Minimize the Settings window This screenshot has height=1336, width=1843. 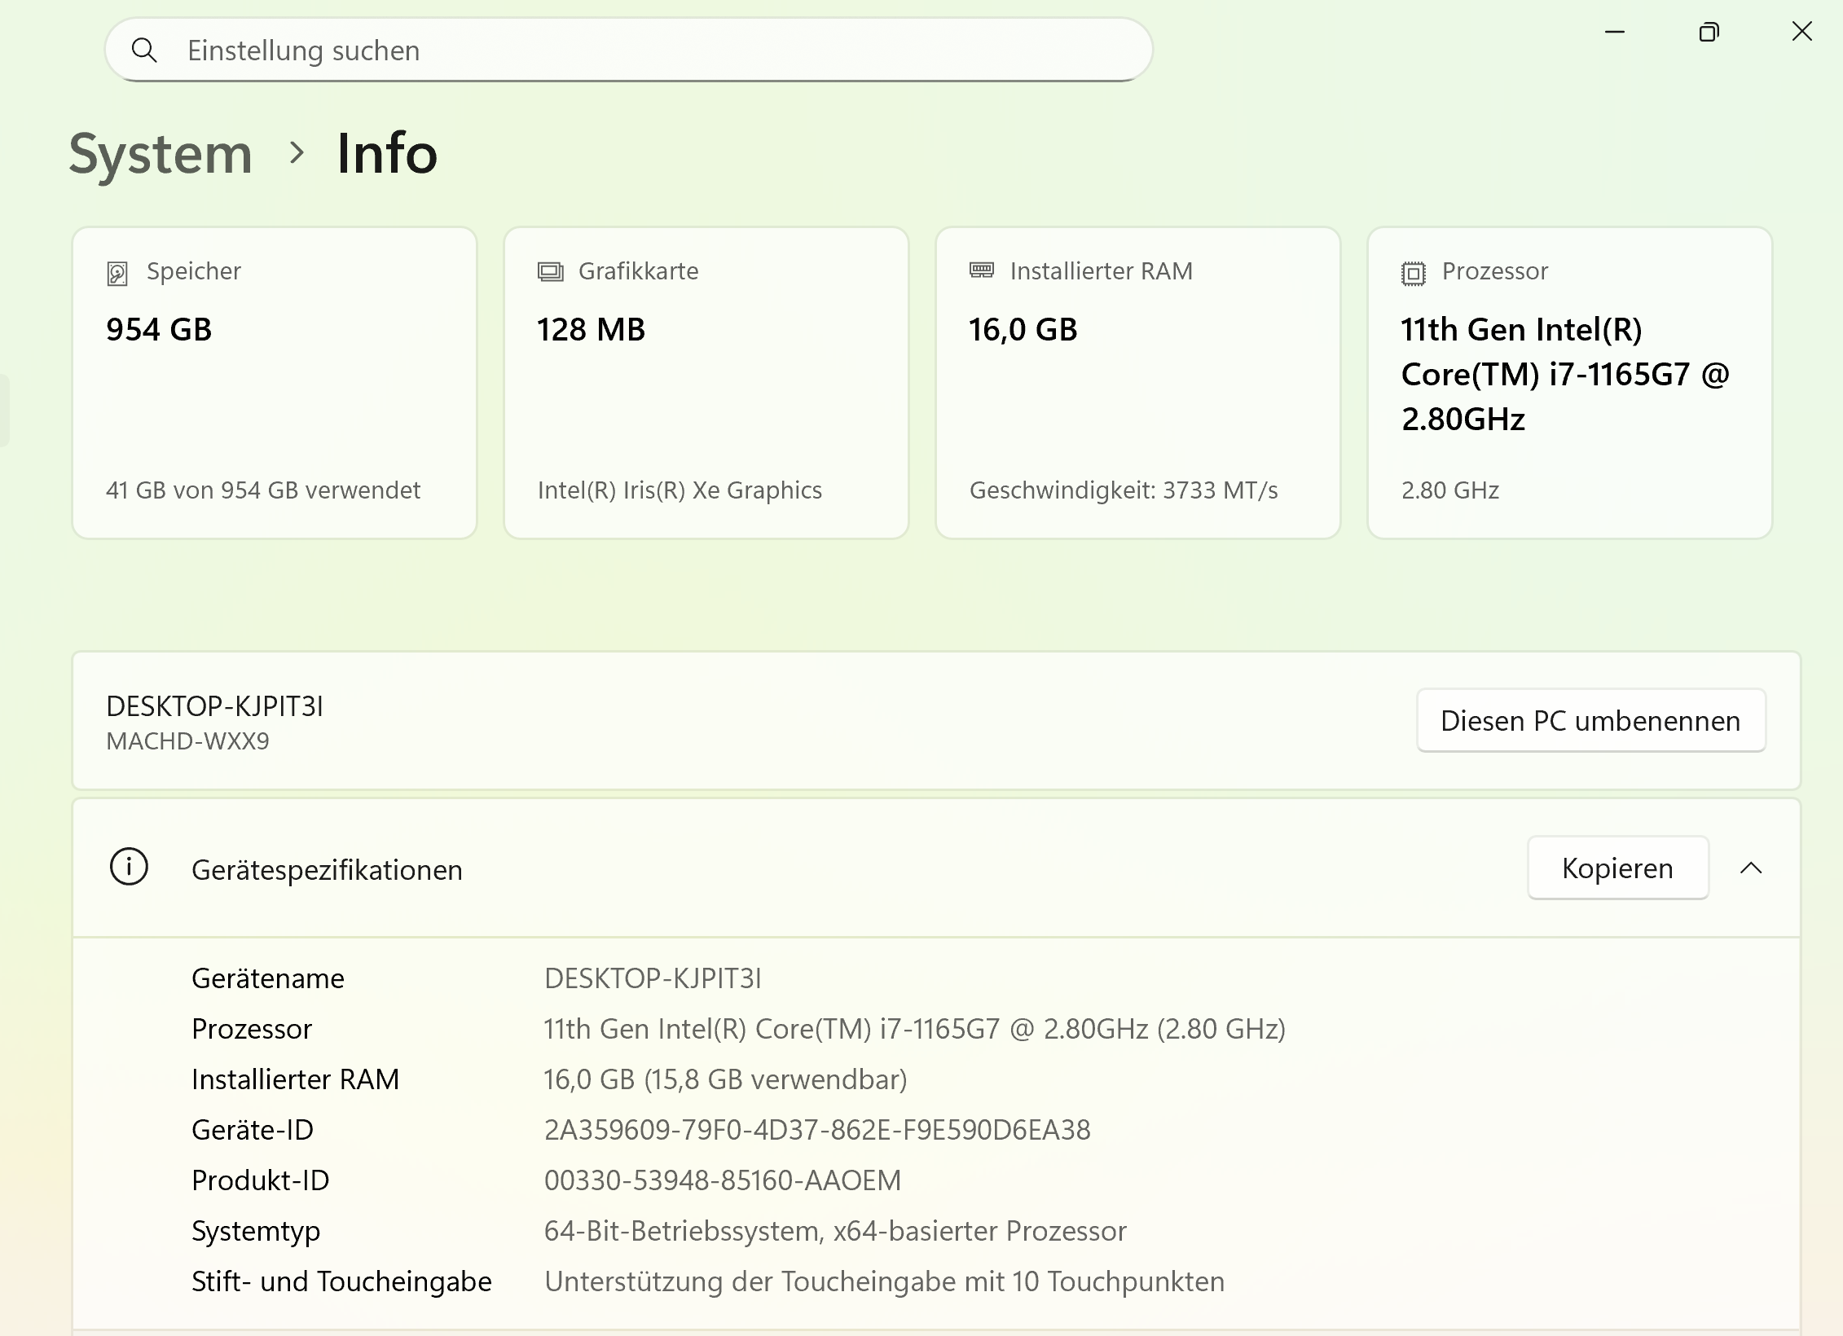coord(1615,33)
